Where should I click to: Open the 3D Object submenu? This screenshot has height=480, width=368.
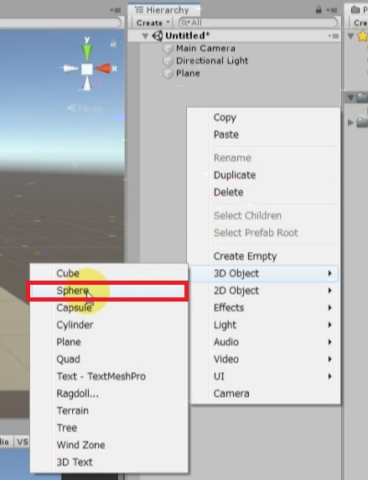tap(264, 273)
